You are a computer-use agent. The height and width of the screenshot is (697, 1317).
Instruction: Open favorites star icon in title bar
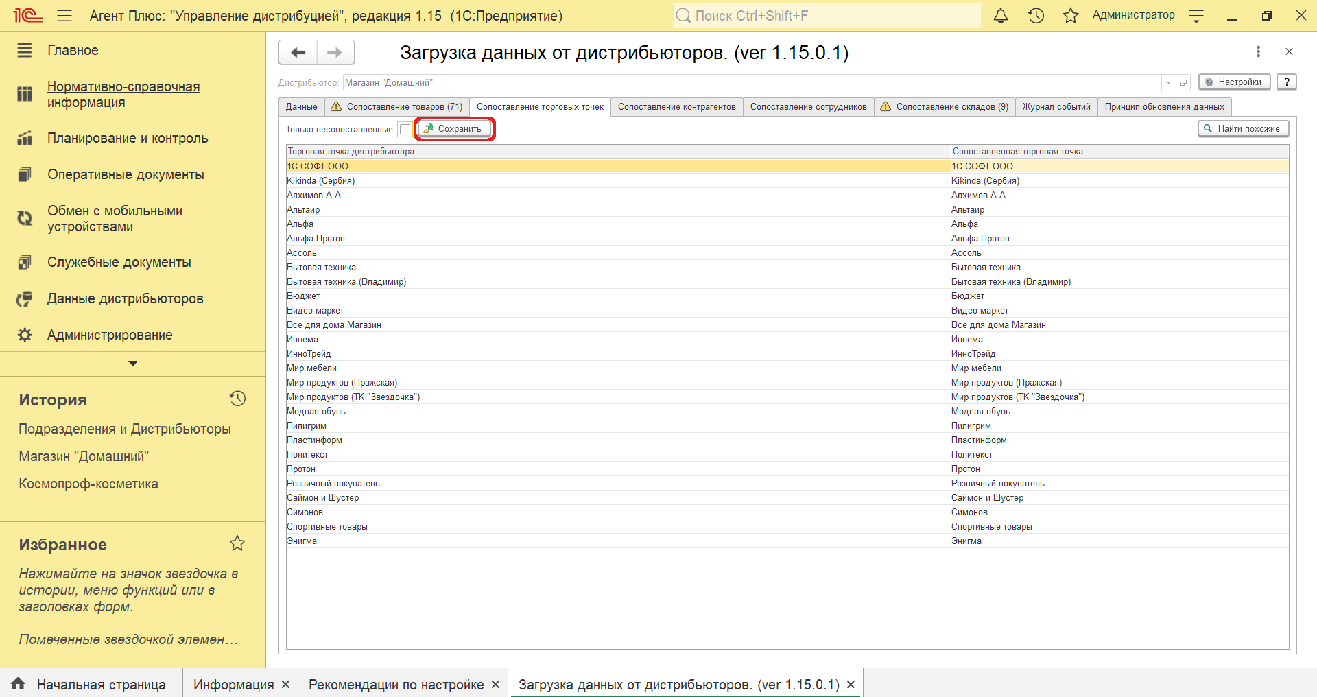(x=1070, y=16)
